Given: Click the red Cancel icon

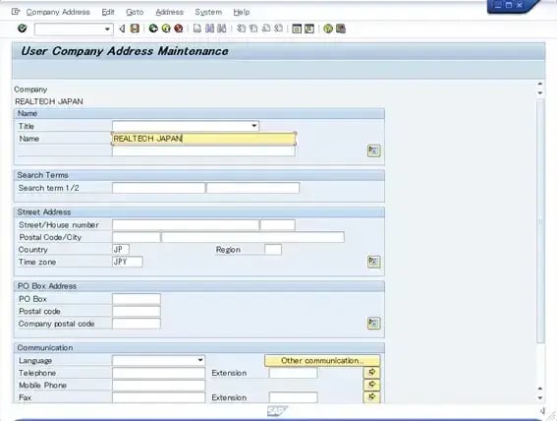Looking at the screenshot, I should 179,29.
